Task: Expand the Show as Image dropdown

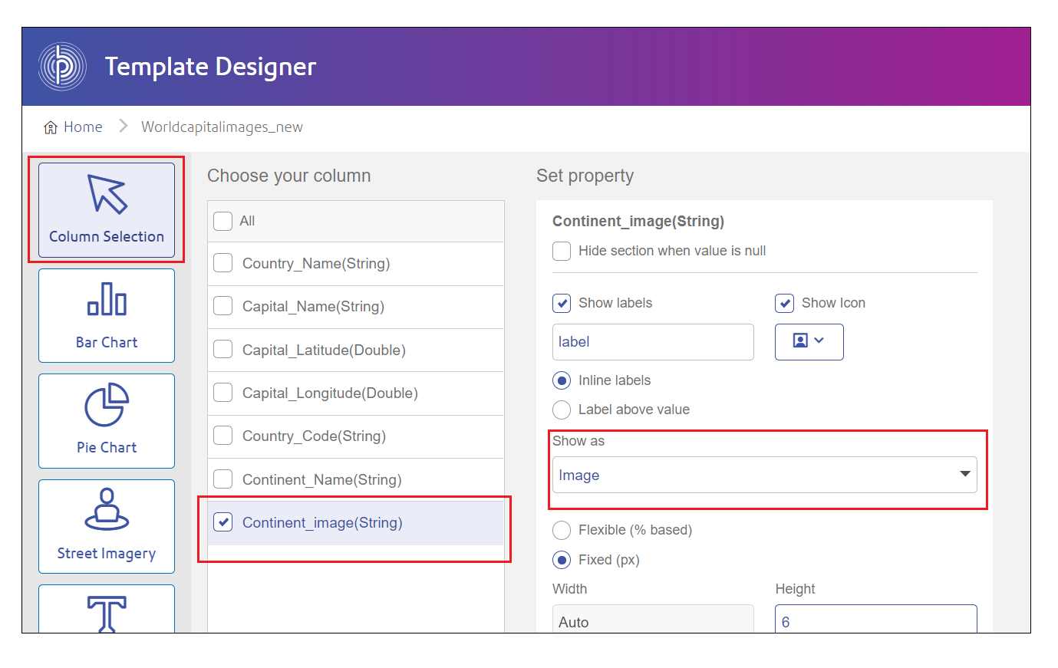Action: tap(764, 475)
